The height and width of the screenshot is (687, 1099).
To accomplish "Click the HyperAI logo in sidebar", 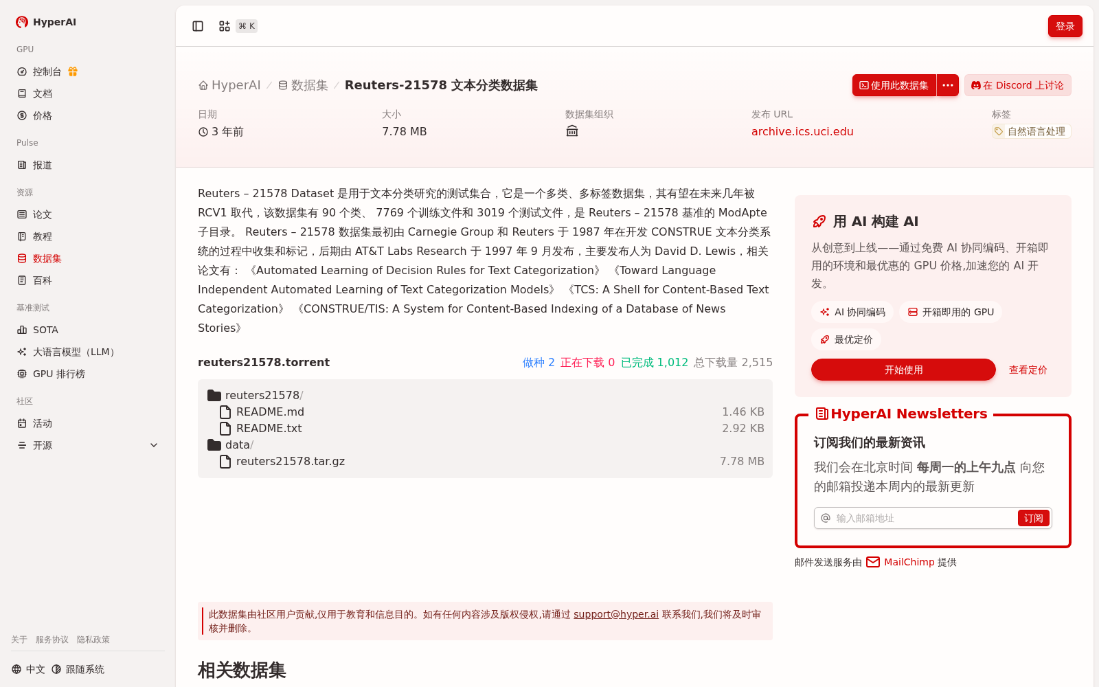I will click(46, 22).
